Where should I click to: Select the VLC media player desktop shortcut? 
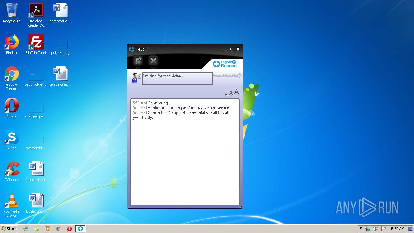click(x=12, y=205)
